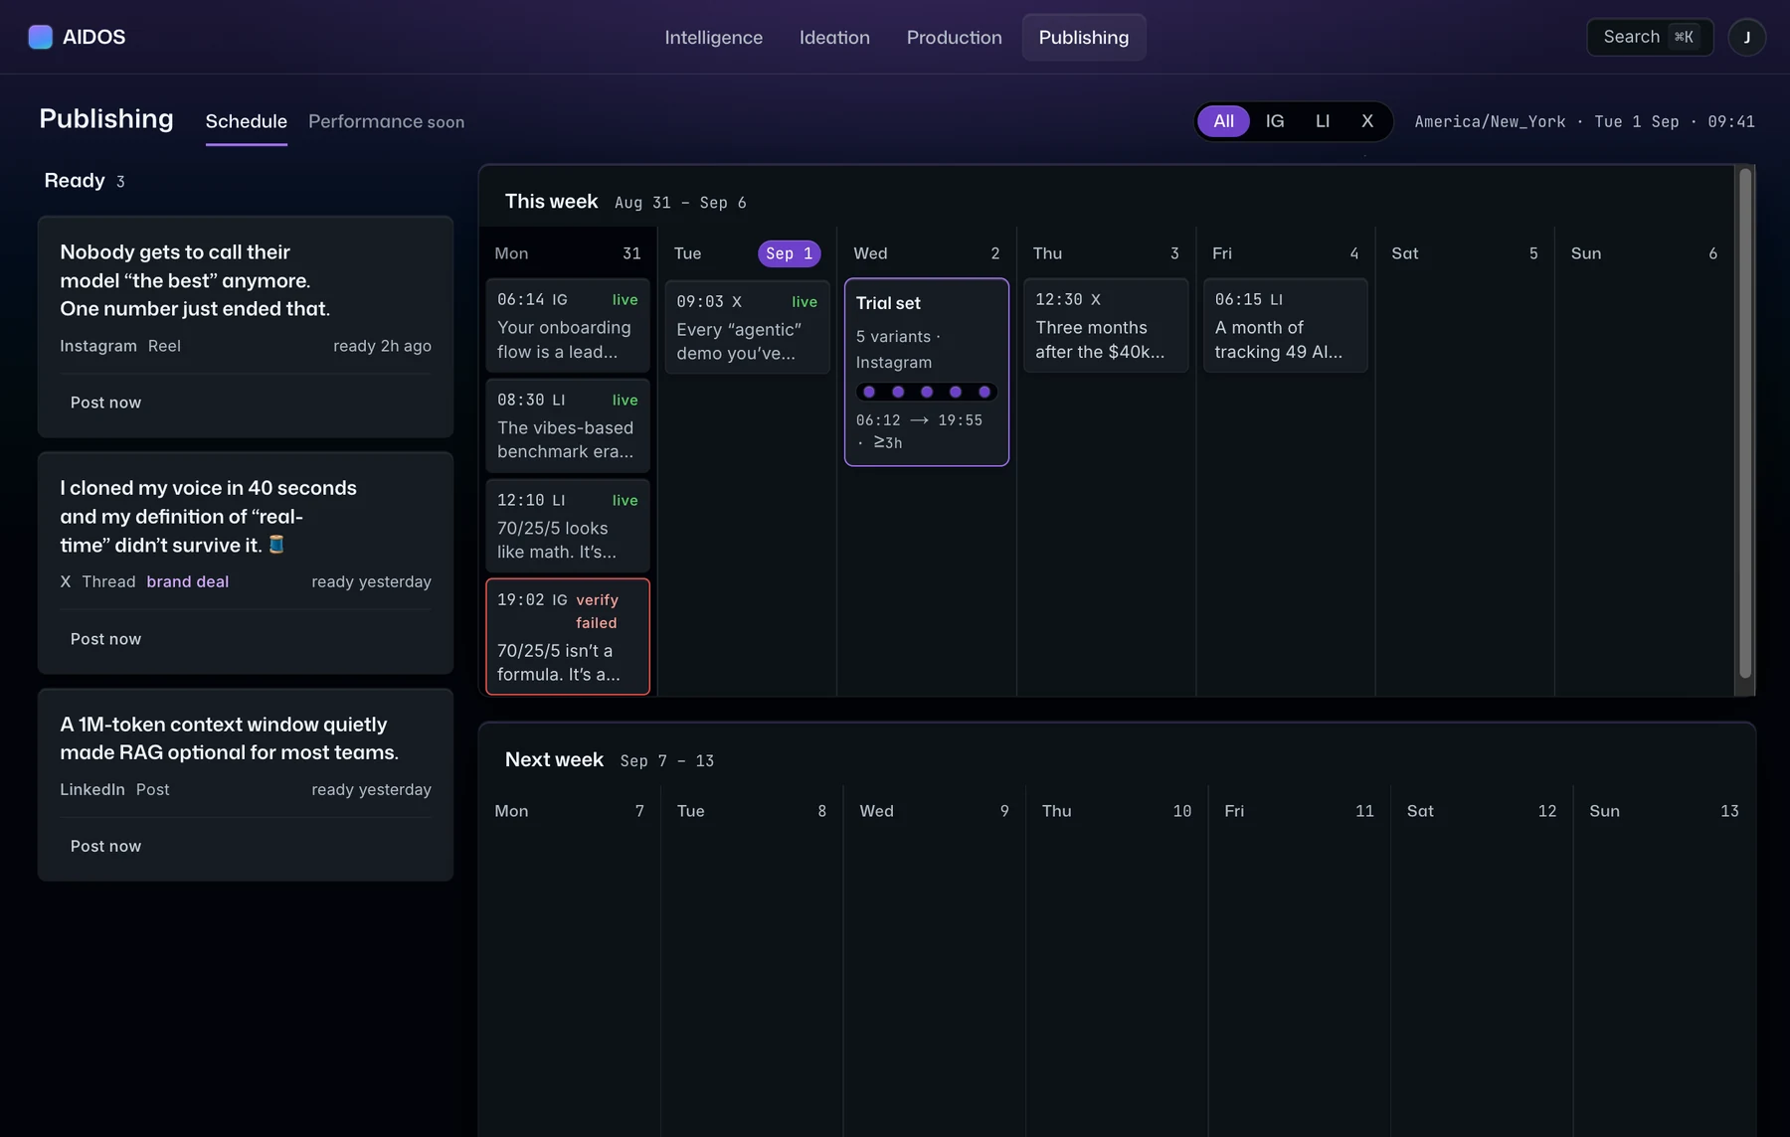The height and width of the screenshot is (1137, 1790).
Task: Click the Sun 13 next week header
Action: (1664, 811)
